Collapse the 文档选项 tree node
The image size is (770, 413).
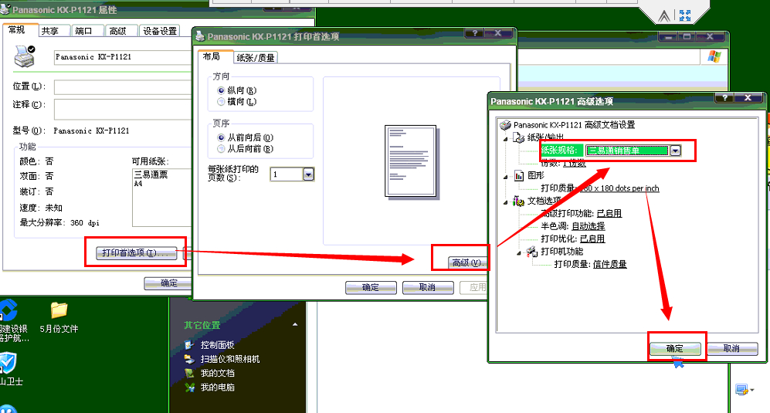tap(506, 201)
